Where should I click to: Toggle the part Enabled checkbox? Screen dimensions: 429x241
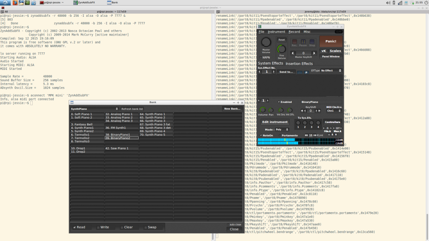(279, 102)
